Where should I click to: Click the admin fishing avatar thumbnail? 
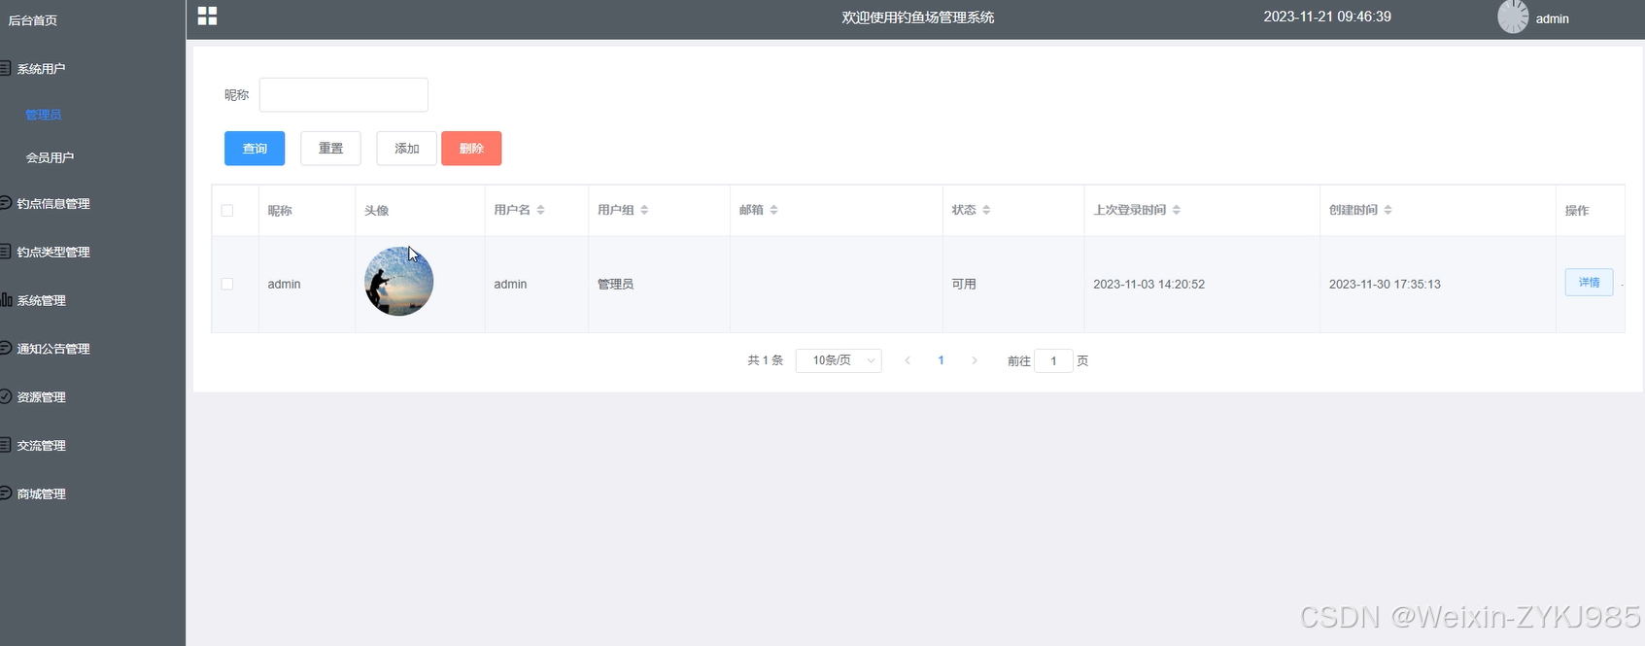coord(398,281)
